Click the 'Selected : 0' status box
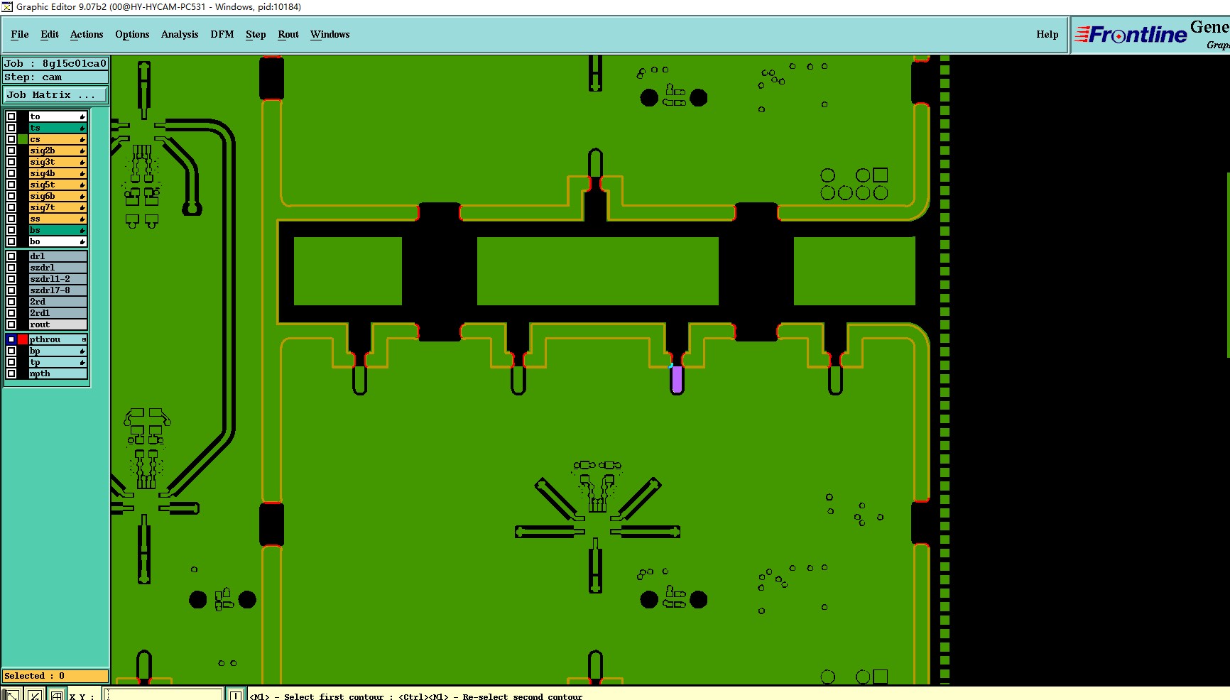The height and width of the screenshot is (700, 1230). [x=56, y=676]
